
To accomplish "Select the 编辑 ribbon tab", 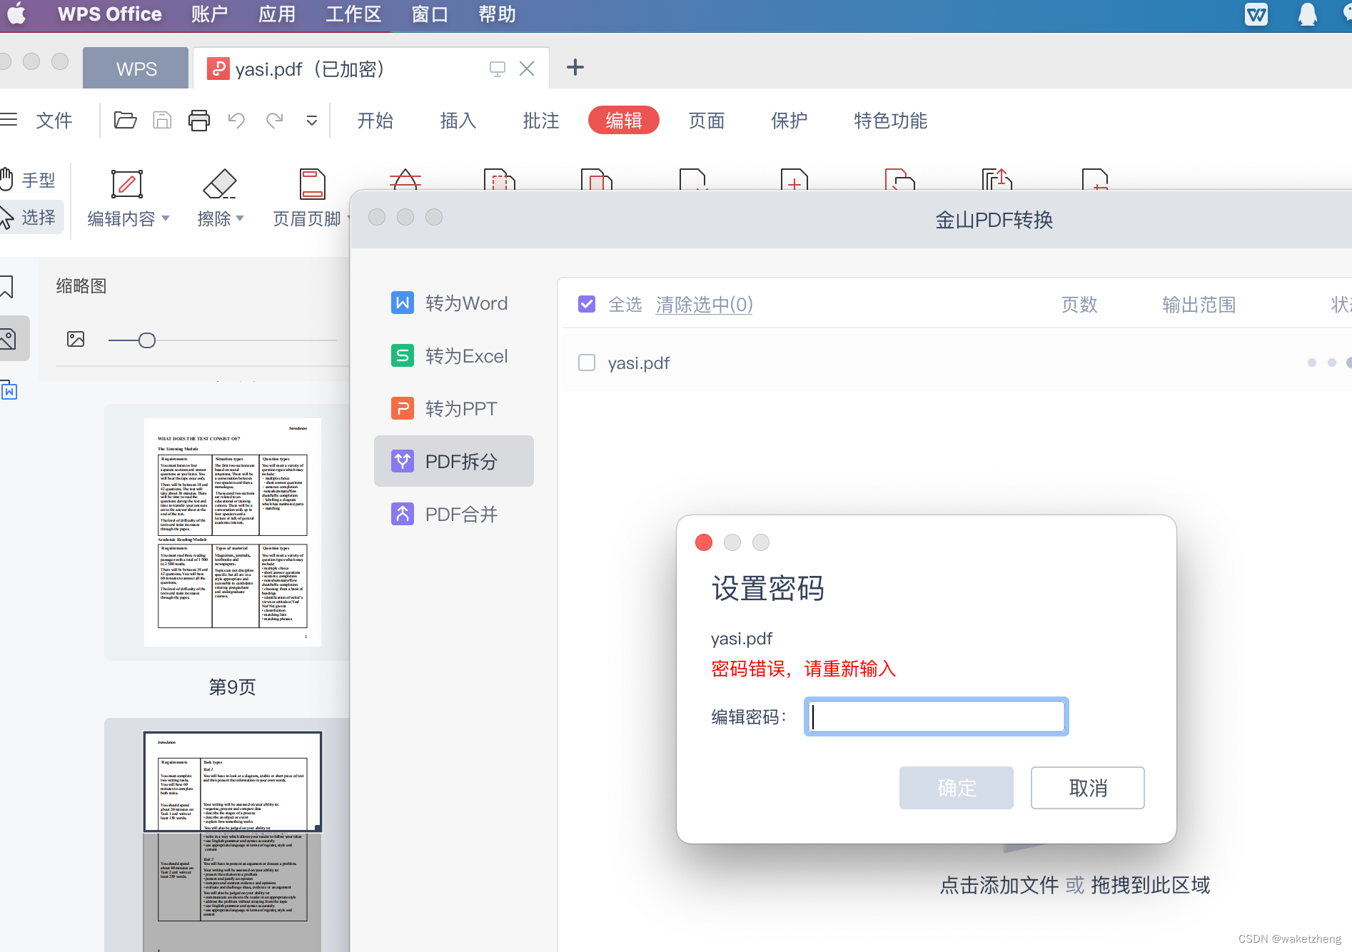I will pyautogui.click(x=624, y=121).
